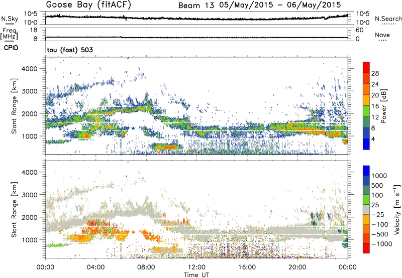The image size is (402, 278).
Task: Click light green 25–100 Velocity colorbar segment
Action: 366,200
